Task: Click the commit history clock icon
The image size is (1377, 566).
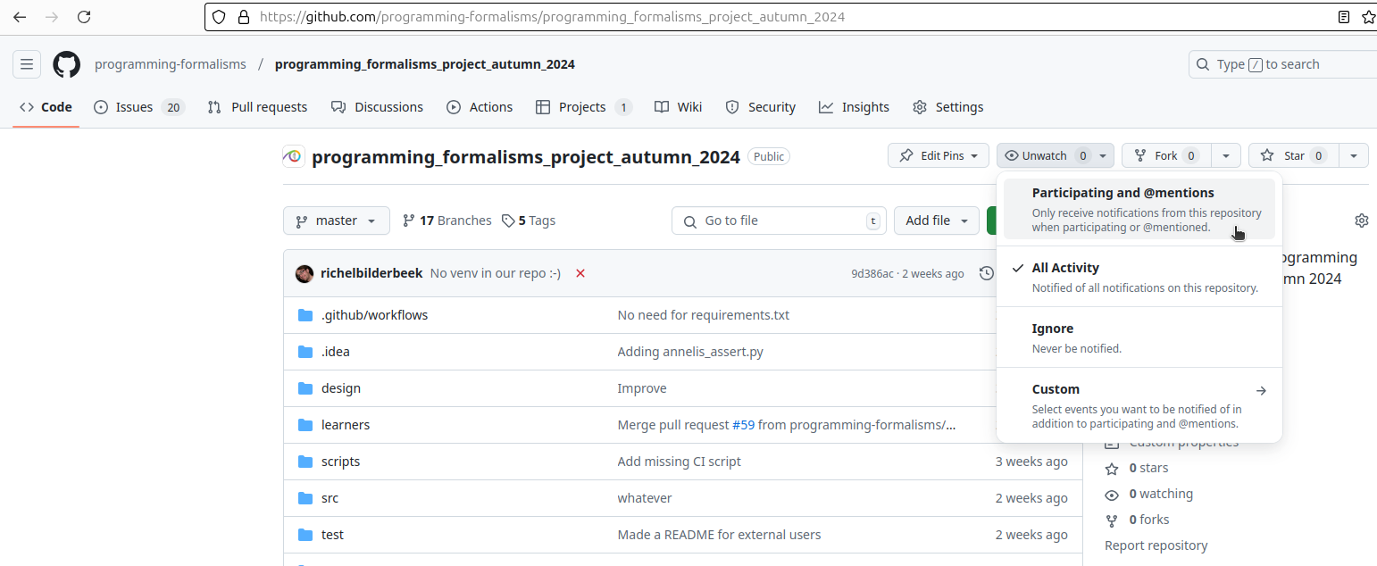Action: click(x=986, y=273)
